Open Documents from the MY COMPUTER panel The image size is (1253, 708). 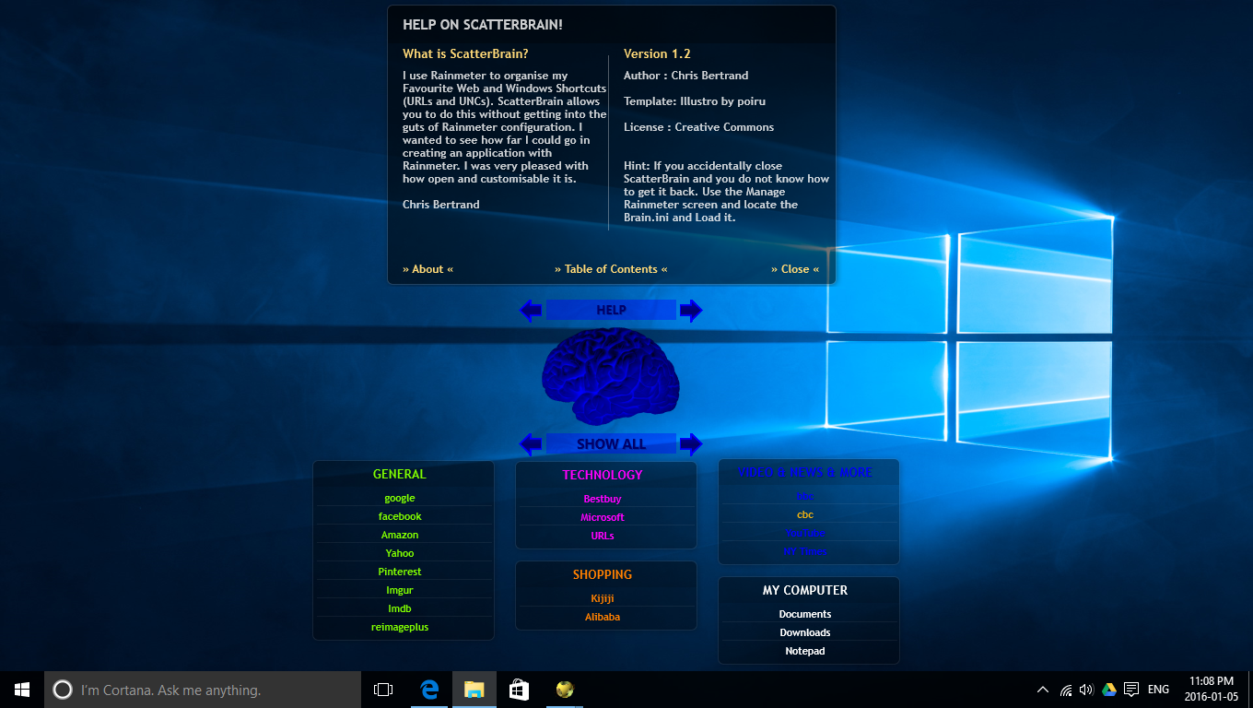(805, 614)
